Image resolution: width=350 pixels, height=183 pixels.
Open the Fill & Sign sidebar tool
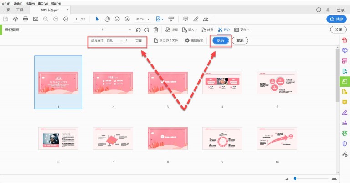point(345,123)
